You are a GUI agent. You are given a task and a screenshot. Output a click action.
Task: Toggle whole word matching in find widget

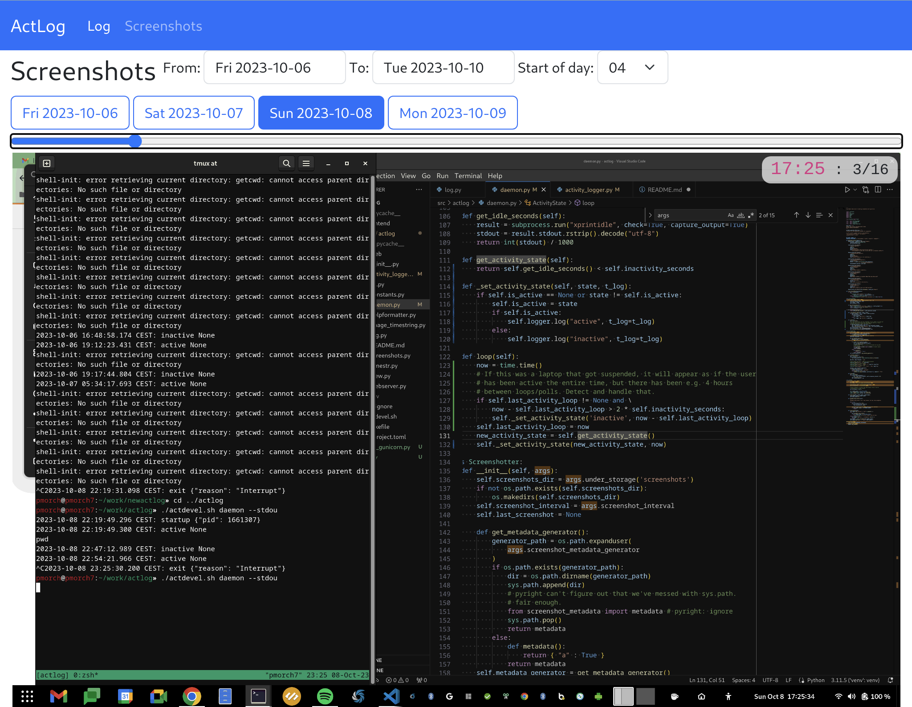(x=741, y=215)
